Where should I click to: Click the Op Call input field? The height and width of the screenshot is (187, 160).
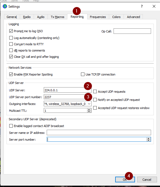[132, 31]
